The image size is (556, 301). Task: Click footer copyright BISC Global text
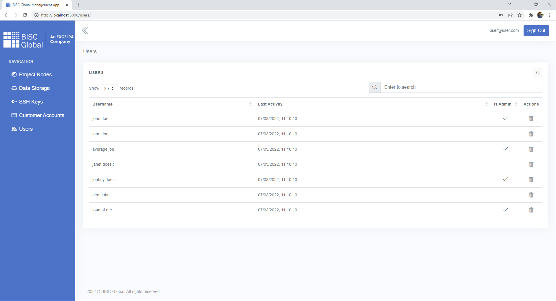pyautogui.click(x=123, y=291)
